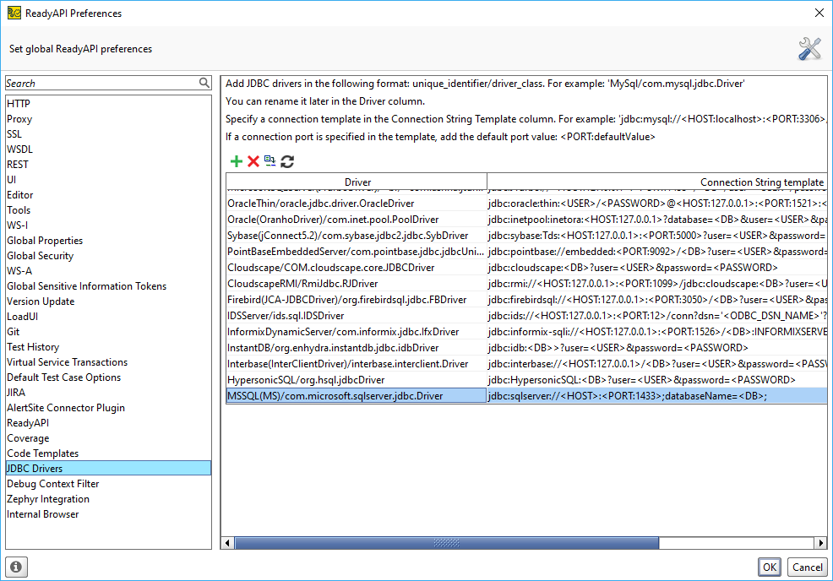Select the Cloudscape/COM.cloudscape.core.JDBCDriver cell
Viewport: 833px width, 581px height.
pos(357,268)
